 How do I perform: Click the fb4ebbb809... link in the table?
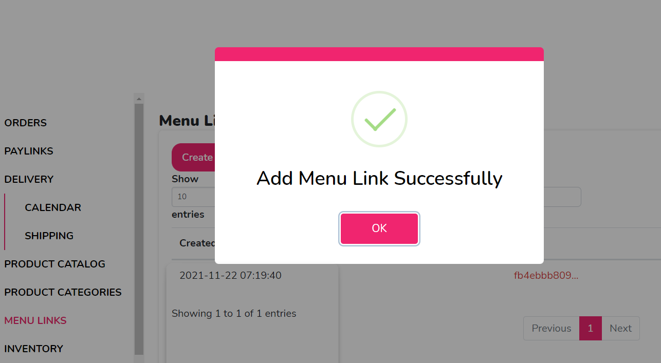click(546, 275)
